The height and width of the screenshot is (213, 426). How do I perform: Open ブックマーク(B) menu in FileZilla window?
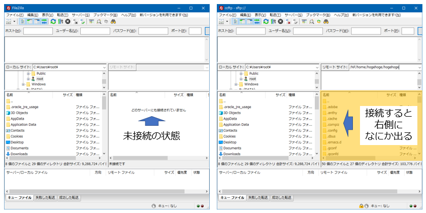tap(106, 15)
